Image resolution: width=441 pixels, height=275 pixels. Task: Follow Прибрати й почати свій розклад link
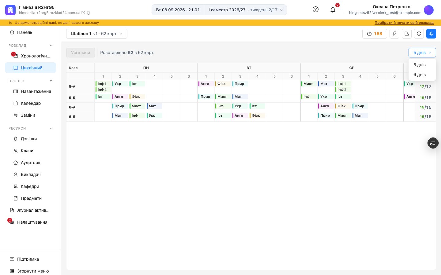404,23
